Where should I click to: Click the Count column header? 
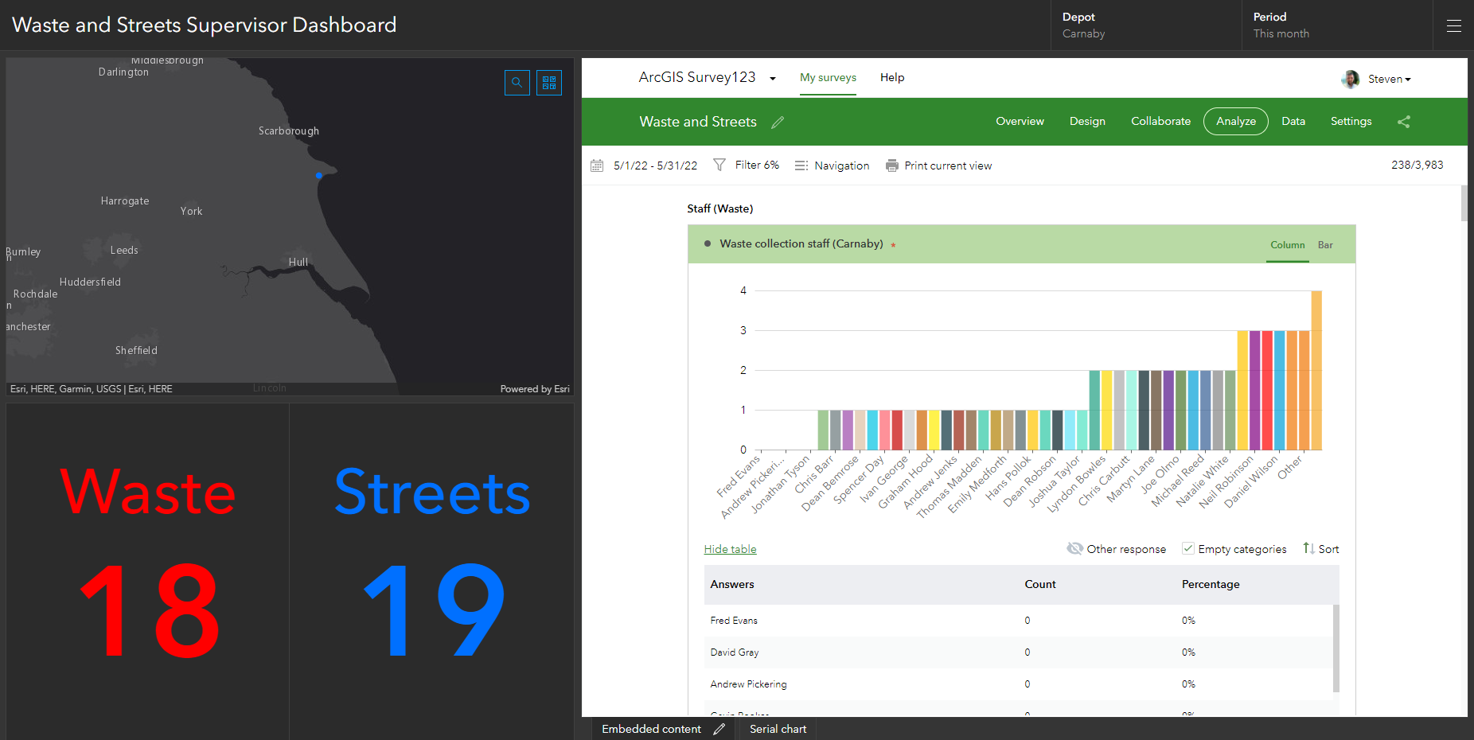point(1040,584)
